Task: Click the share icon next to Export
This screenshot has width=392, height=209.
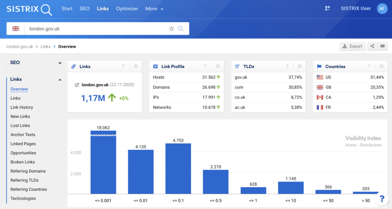Action: (x=372, y=46)
